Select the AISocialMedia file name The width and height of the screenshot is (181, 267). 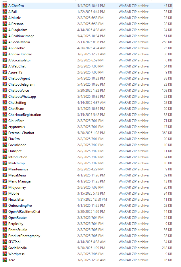19,42
